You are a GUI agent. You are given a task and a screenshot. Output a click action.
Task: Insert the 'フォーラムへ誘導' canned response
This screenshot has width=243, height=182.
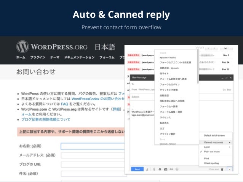point(169,106)
